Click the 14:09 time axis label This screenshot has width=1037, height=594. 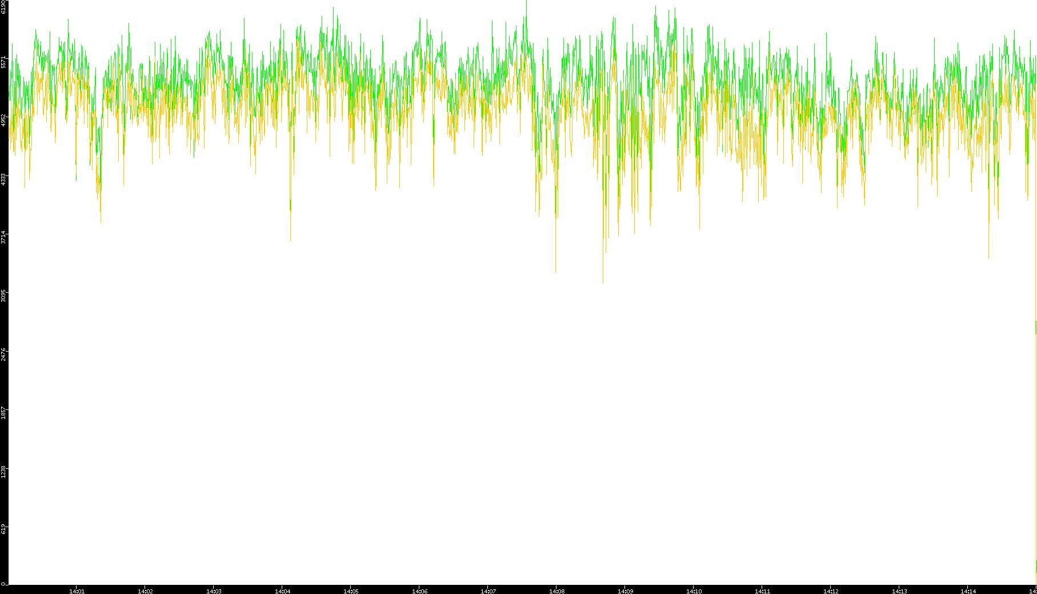[625, 591]
